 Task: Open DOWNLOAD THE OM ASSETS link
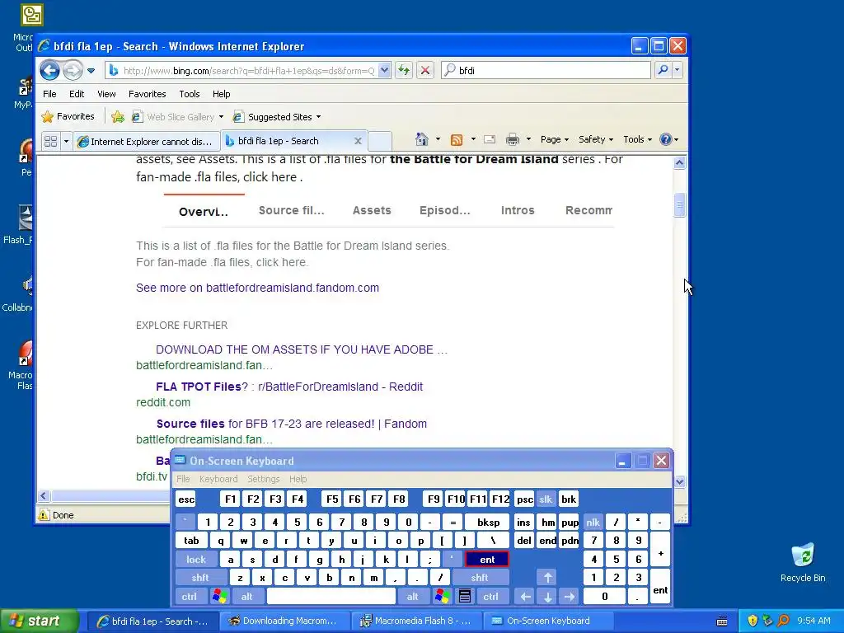[x=302, y=349]
